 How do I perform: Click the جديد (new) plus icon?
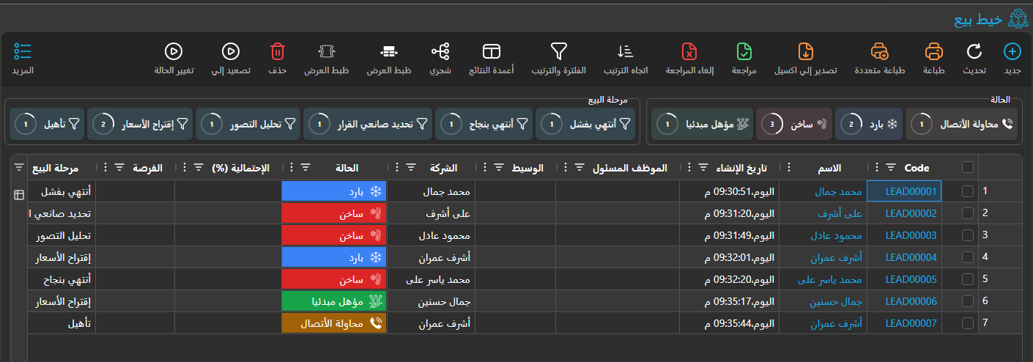pos(1012,51)
